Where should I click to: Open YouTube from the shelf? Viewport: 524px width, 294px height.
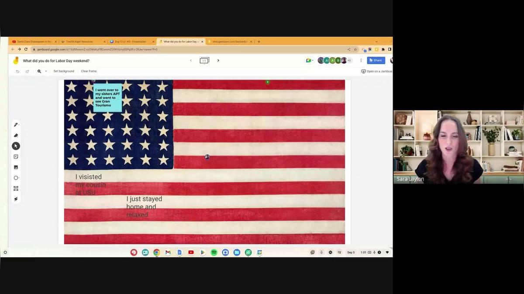pos(191,252)
